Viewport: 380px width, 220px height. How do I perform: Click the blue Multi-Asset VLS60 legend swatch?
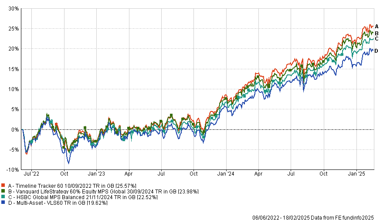tap(3, 203)
